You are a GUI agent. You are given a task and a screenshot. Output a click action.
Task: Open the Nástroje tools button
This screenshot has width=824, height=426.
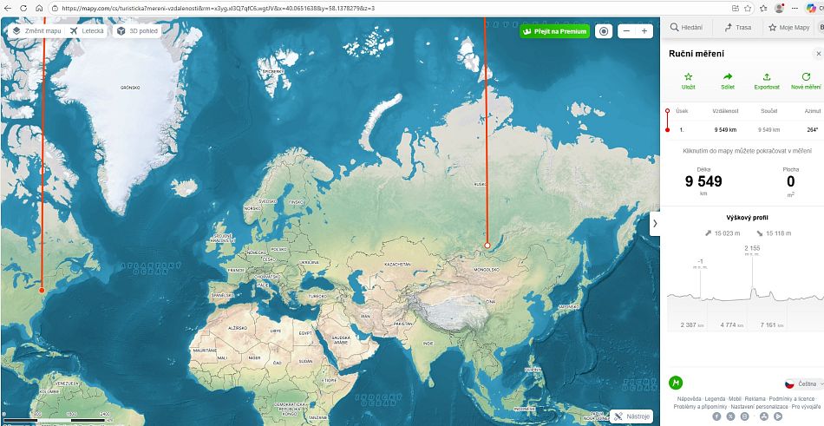pyautogui.click(x=631, y=416)
